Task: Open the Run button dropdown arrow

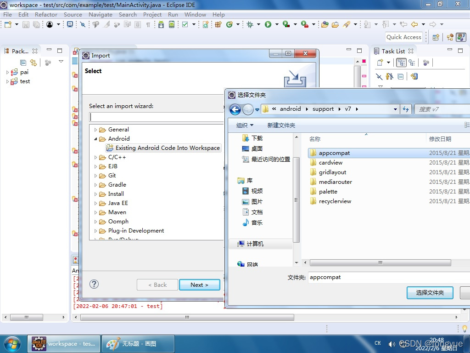Action: (x=277, y=24)
